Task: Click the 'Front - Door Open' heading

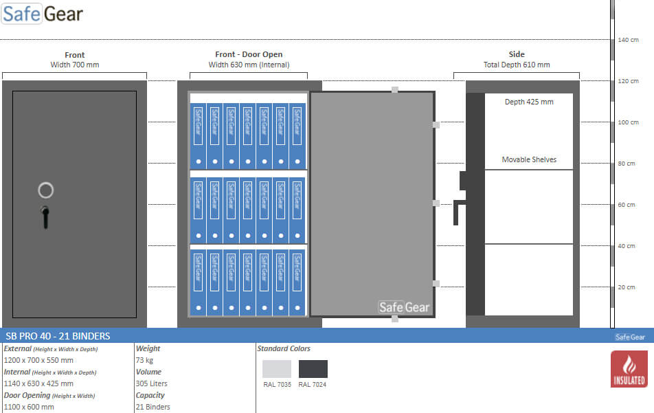Action: pyautogui.click(x=249, y=54)
